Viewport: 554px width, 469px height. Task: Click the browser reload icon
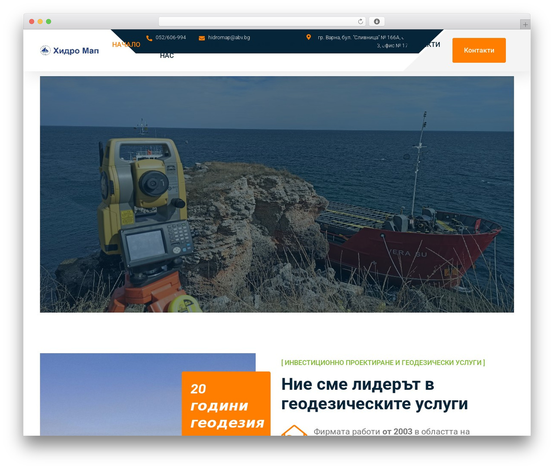coord(361,22)
